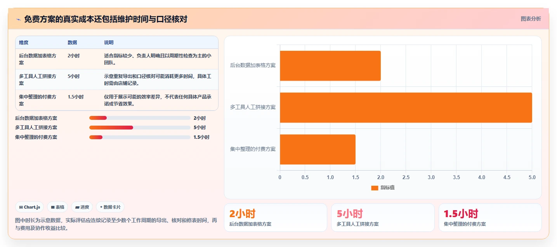
Task: Click the 集中整理的付费方案 progress label
Action: [x=36, y=137]
